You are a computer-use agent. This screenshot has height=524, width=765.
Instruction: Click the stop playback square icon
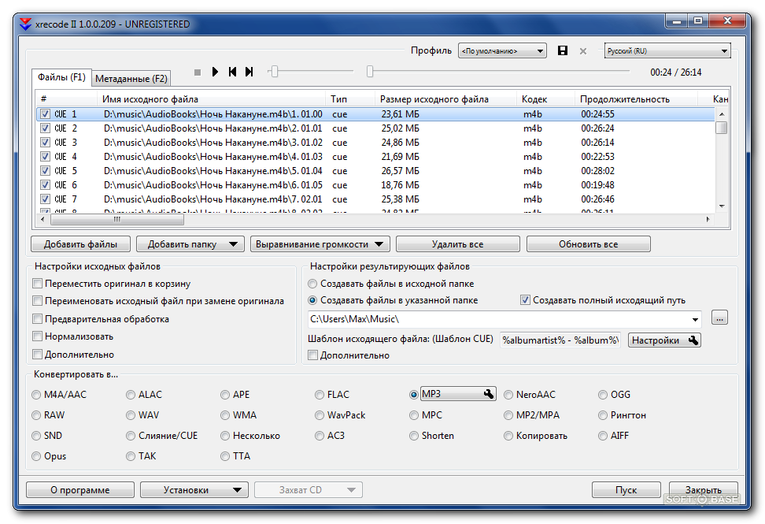point(197,72)
